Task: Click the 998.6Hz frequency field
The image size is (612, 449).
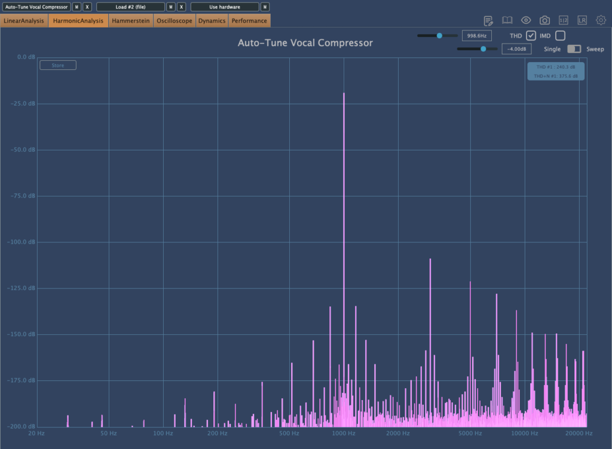Action: tap(476, 36)
